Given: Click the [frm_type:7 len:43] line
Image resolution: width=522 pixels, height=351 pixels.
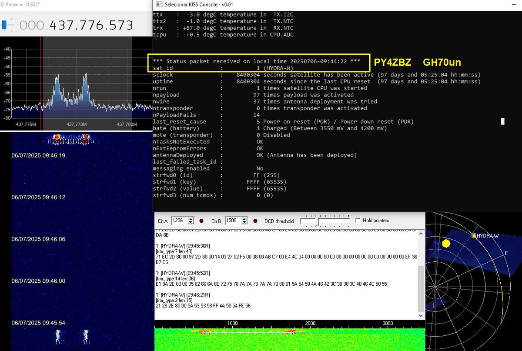Looking at the screenshot, I should 174,252.
